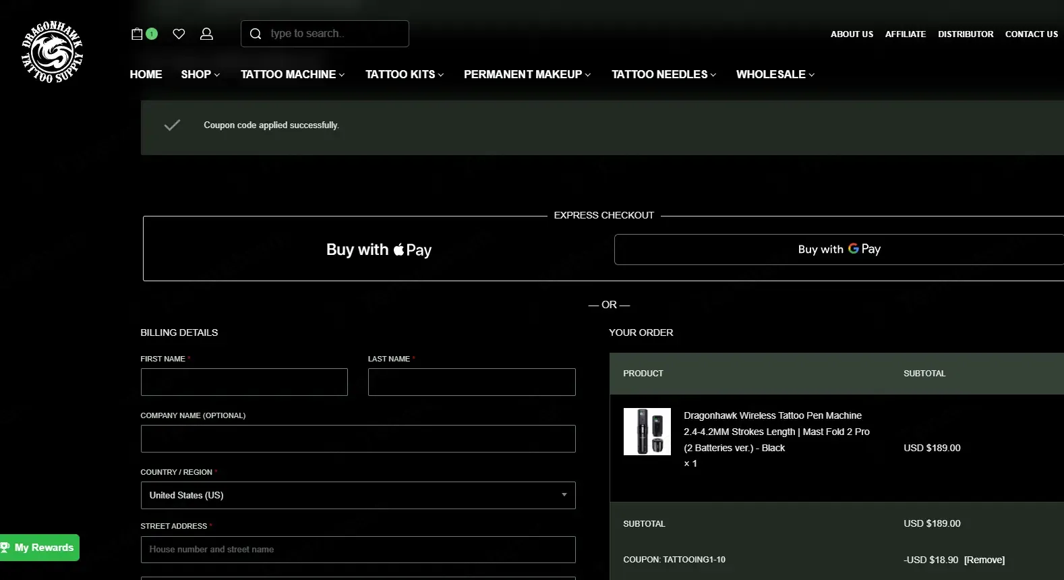The image size is (1064, 580).
Task: Open the wishlist heart icon
Action: coord(179,34)
